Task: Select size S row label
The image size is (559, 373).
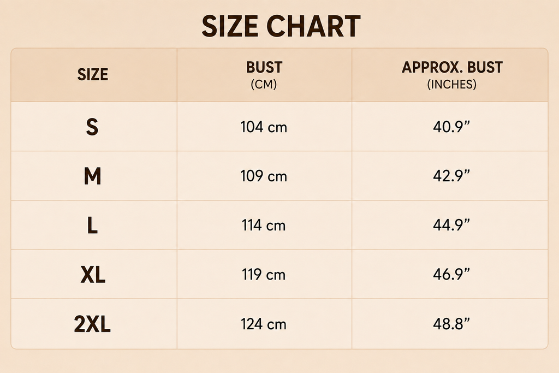Action: [92, 127]
